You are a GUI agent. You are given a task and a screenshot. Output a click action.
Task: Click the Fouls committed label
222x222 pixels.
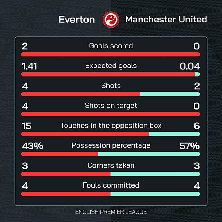111,185
